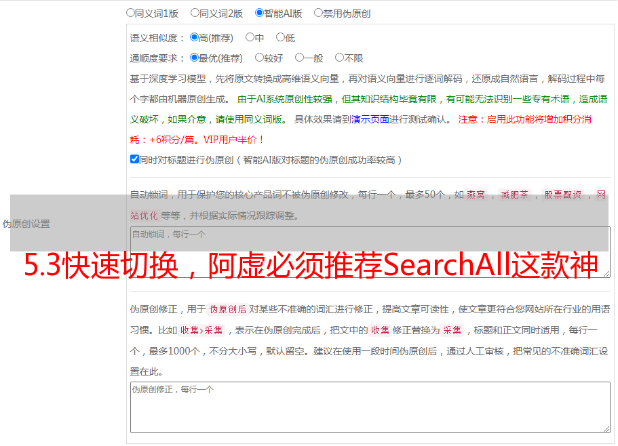618x446 pixels.
Task: Select the 同义词2版 radio option
Action: tap(195, 13)
